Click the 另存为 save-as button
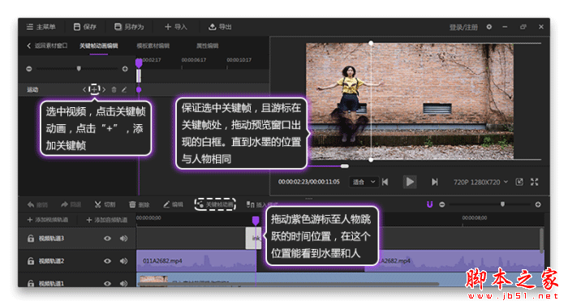 pos(129,27)
